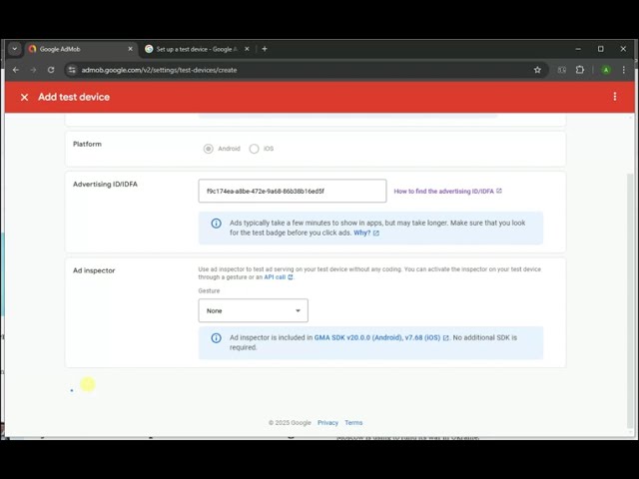Open the three-dot menu in red header

pos(615,97)
